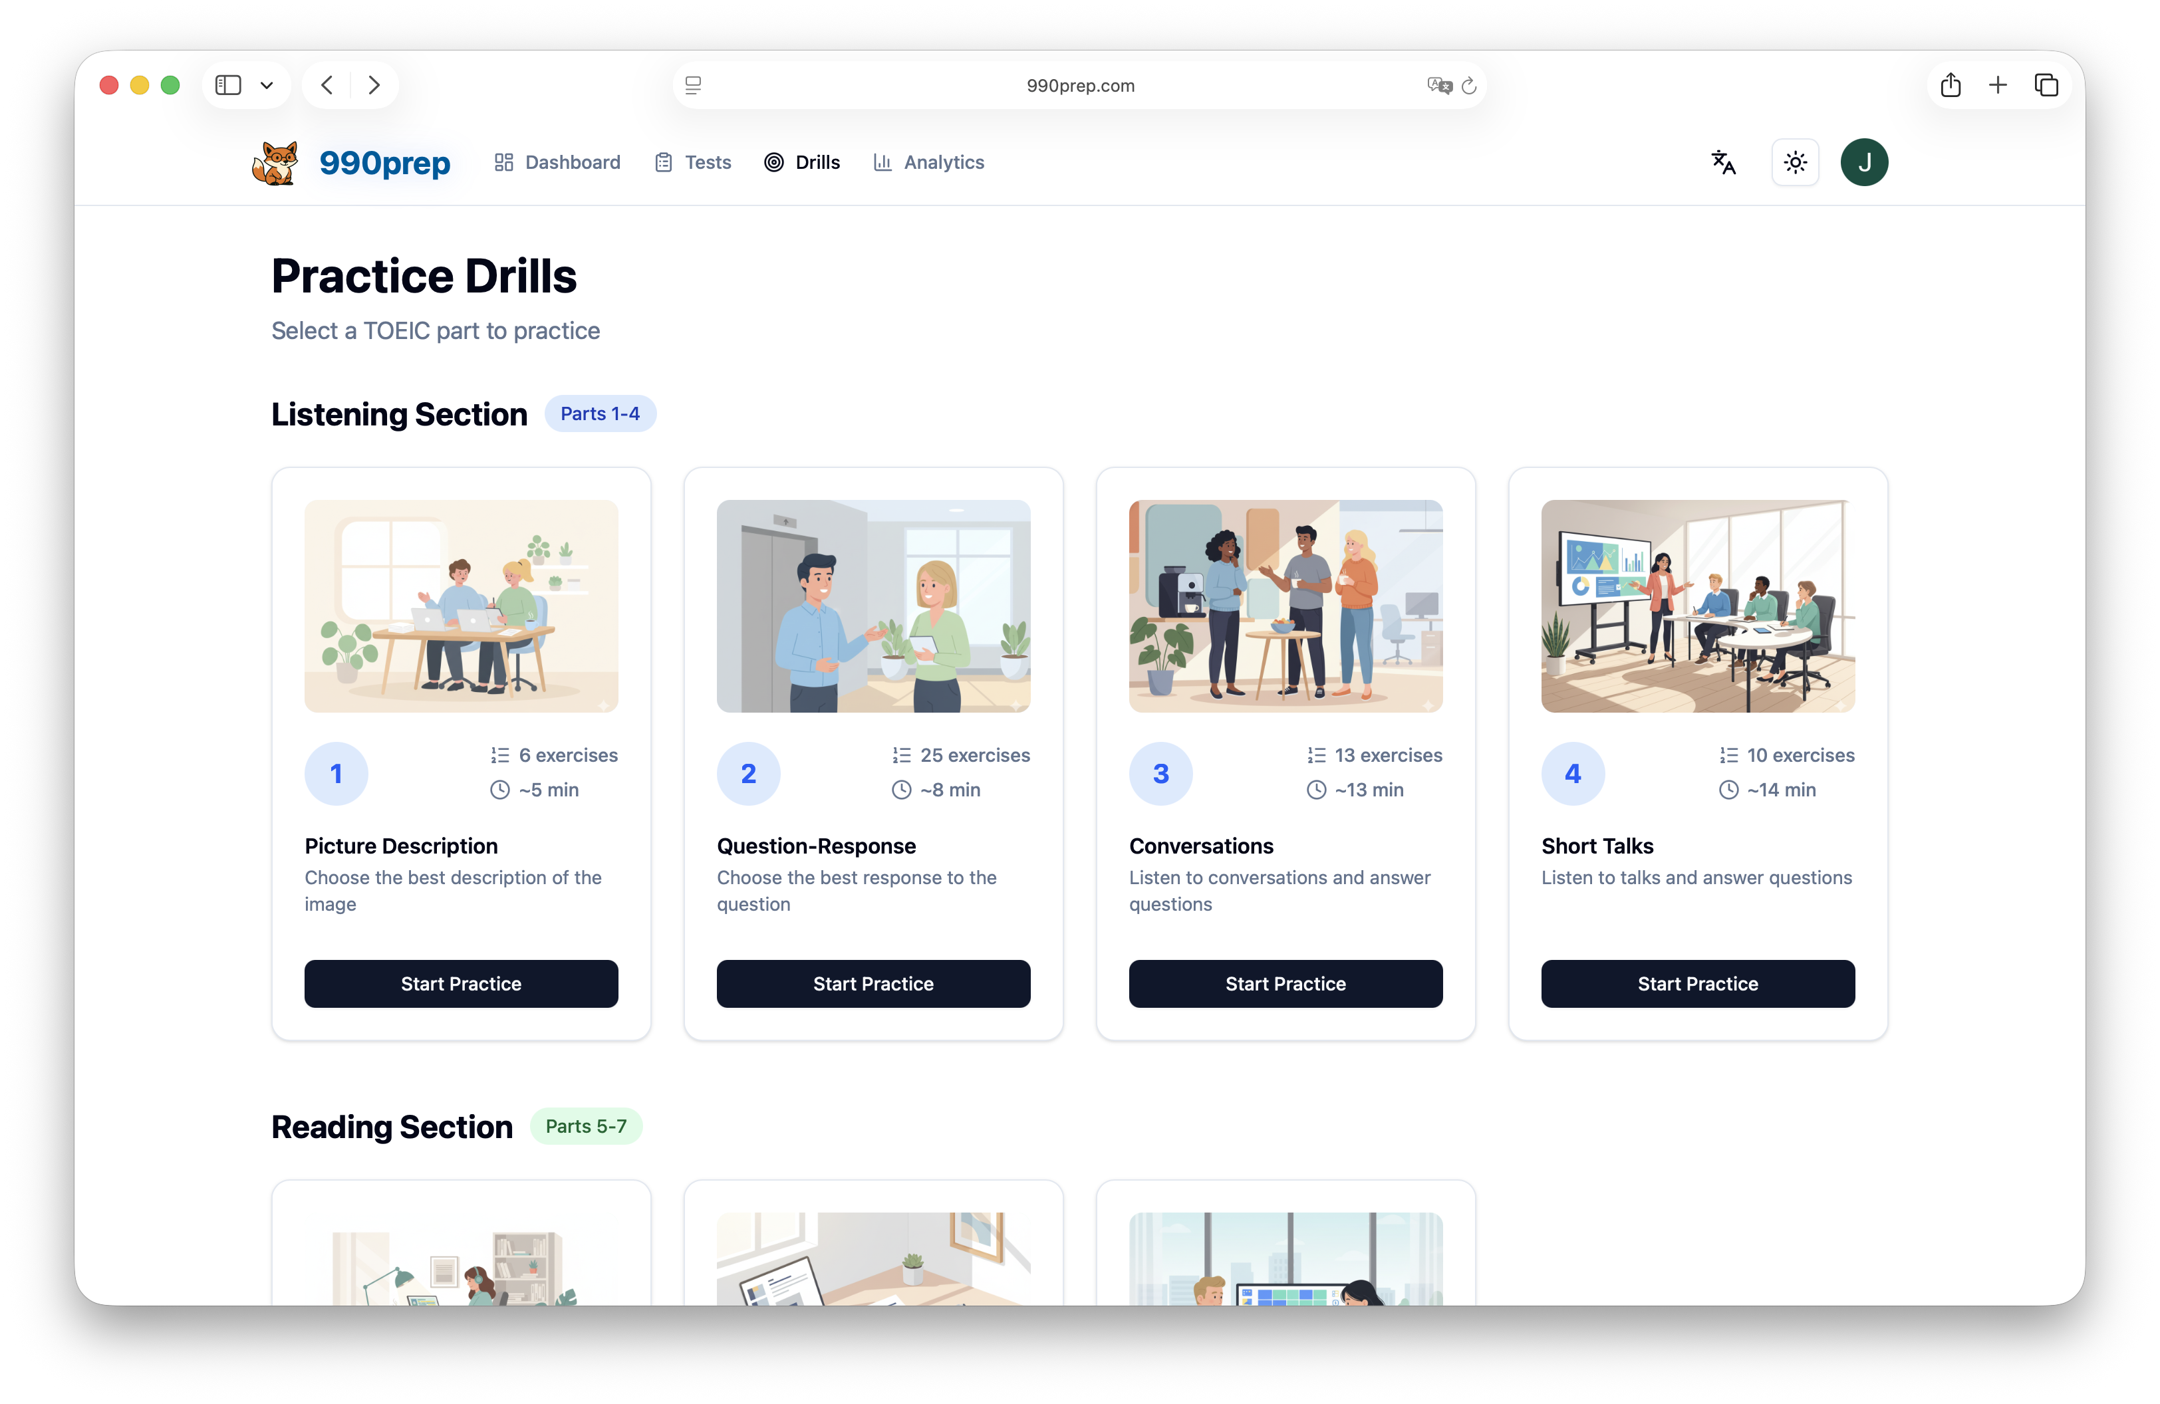The image size is (2160, 1404).
Task: Show tab overview icon
Action: tap(2046, 85)
